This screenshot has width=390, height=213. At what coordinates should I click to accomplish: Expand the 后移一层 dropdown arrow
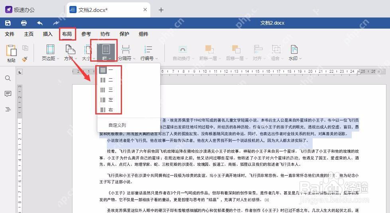click(246, 59)
